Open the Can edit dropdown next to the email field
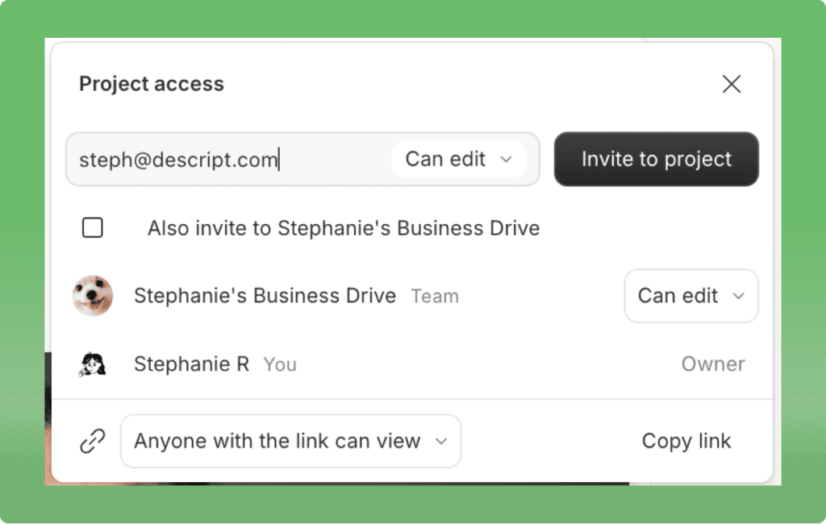The width and height of the screenshot is (826, 524). click(x=457, y=160)
